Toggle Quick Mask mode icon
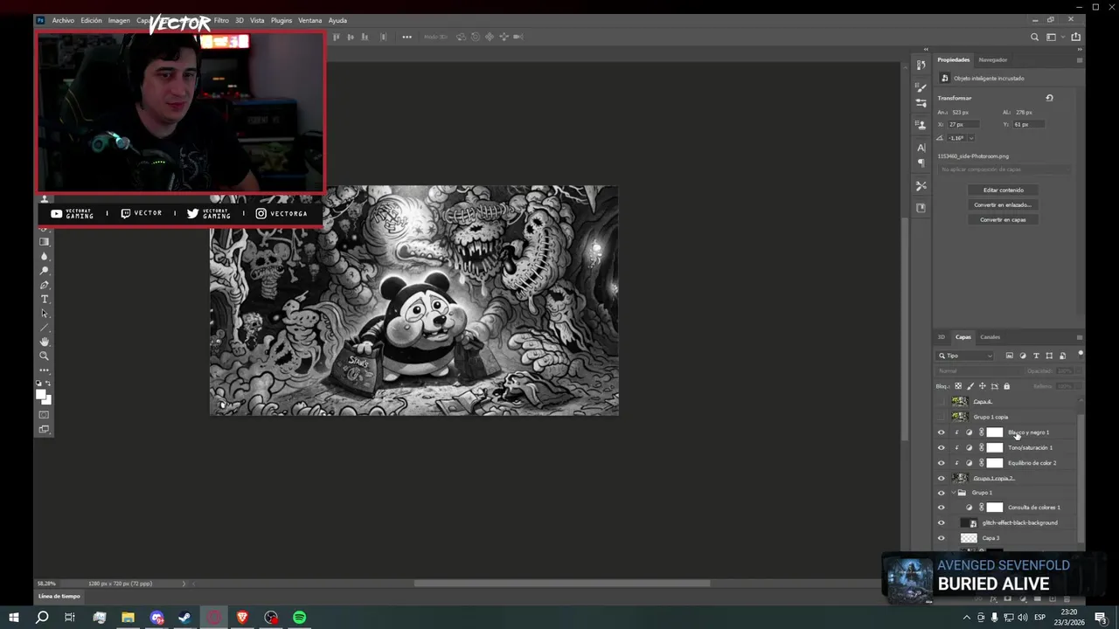Viewport: 1119px width, 629px height. (45, 415)
